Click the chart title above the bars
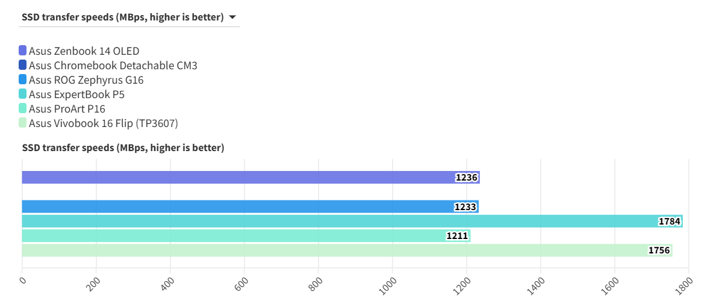This screenshot has height=304, width=713. coord(123,148)
